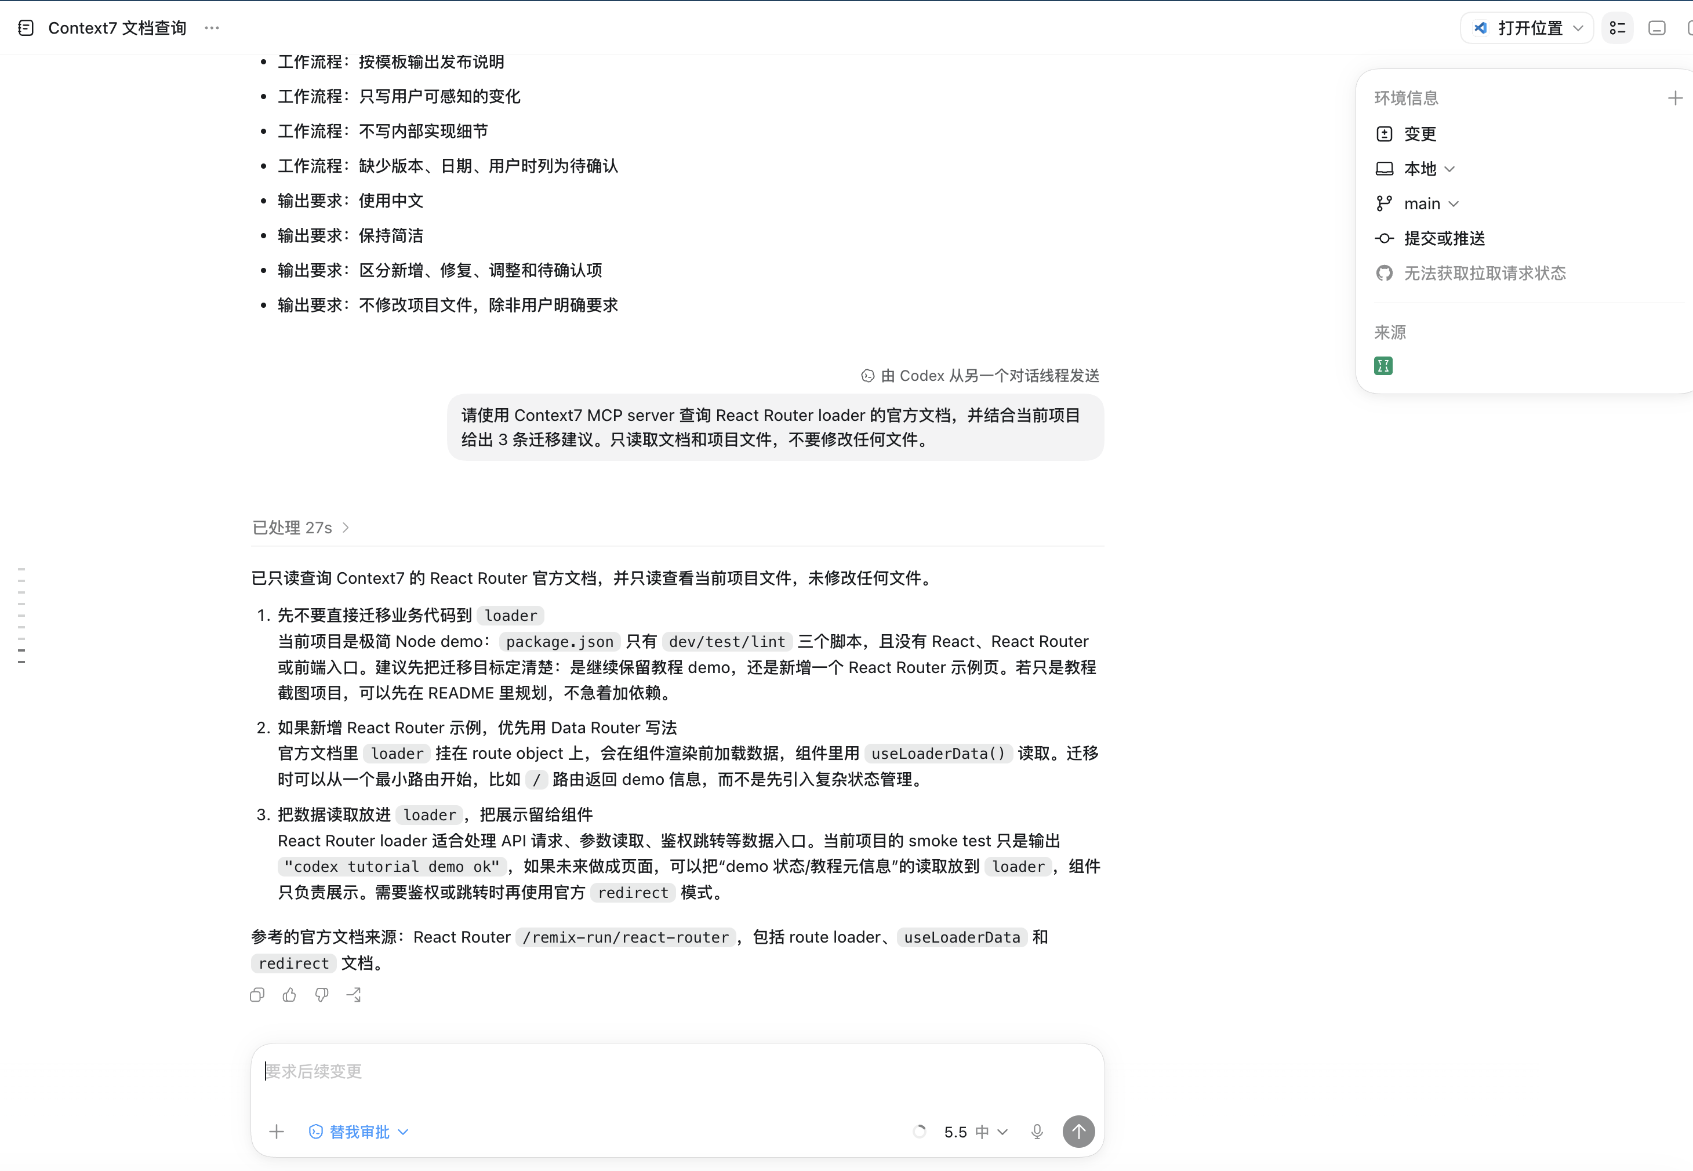Open the 替我审批 approval mode dropdown
1693x1171 pixels.
point(358,1132)
